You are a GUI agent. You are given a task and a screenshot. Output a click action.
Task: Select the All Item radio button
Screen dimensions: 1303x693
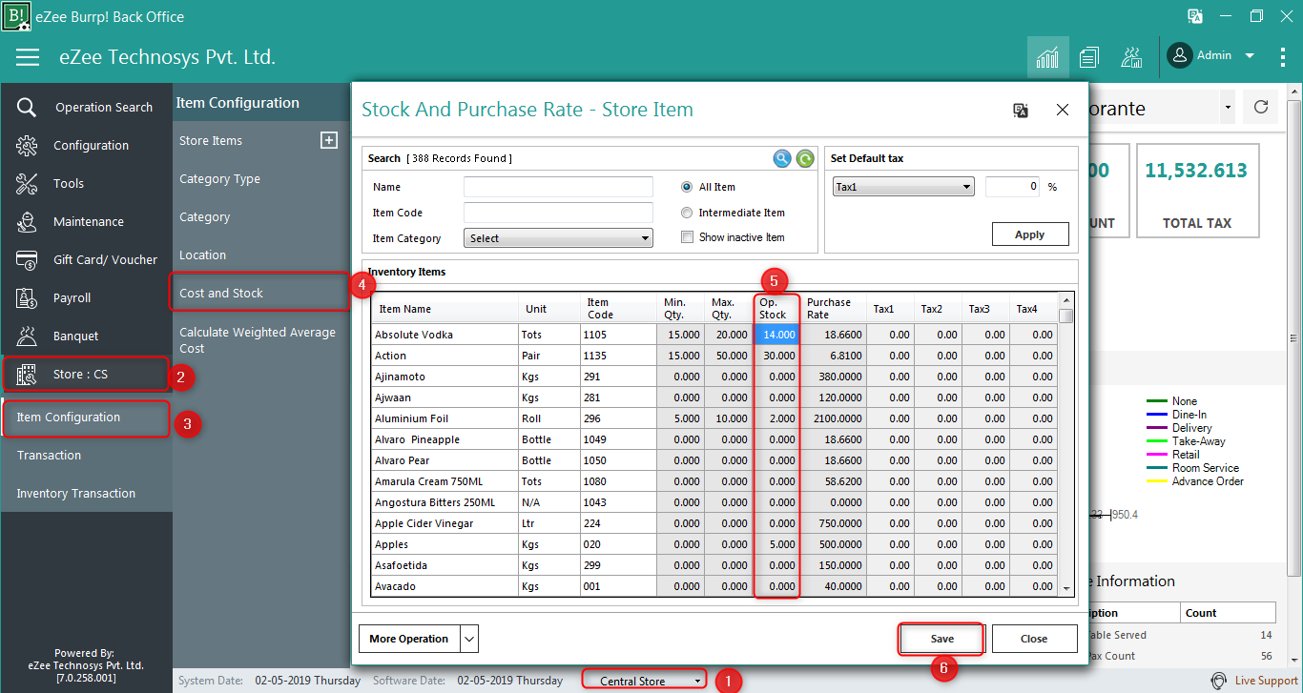point(687,187)
